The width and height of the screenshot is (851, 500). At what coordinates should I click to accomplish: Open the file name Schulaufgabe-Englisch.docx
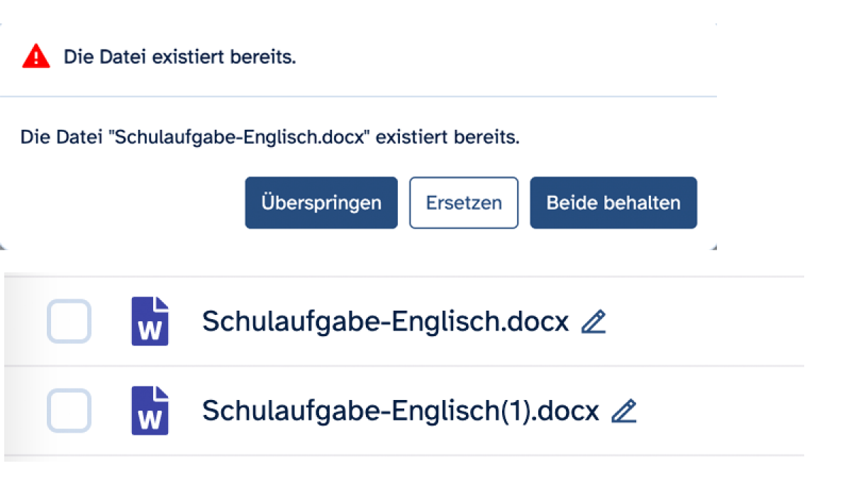tap(385, 322)
